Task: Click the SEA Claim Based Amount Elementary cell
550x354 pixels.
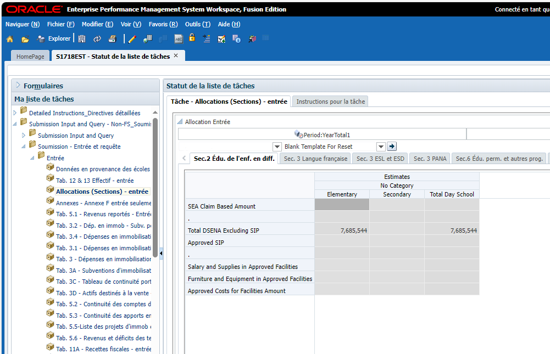Action: point(342,205)
